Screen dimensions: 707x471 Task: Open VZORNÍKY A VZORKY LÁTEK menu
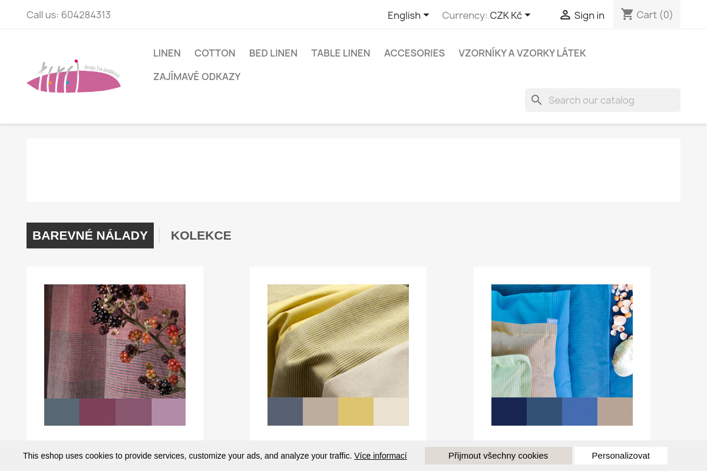[522, 53]
